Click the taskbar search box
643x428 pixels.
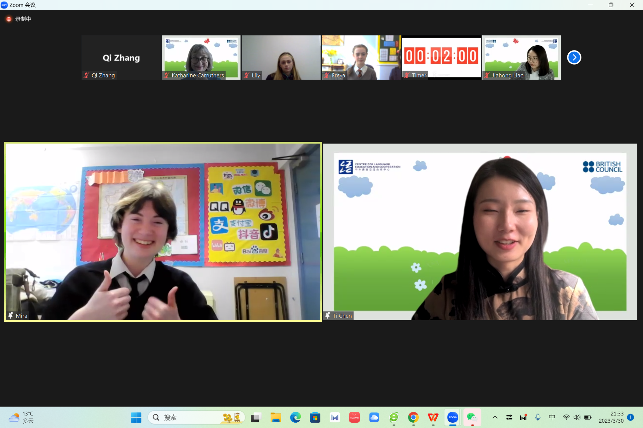pyautogui.click(x=188, y=417)
